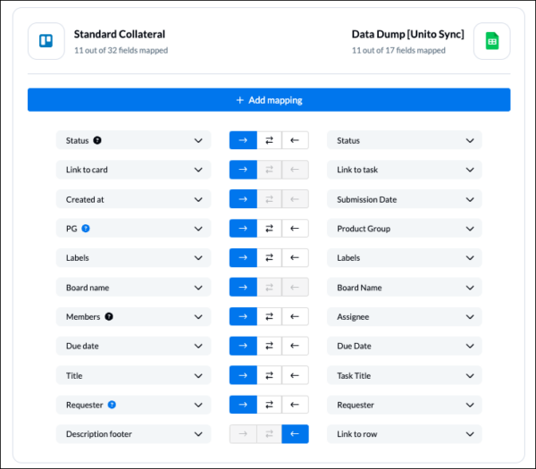Choose two-way sync for Members row
This screenshot has height=469, width=536.
(x=270, y=316)
